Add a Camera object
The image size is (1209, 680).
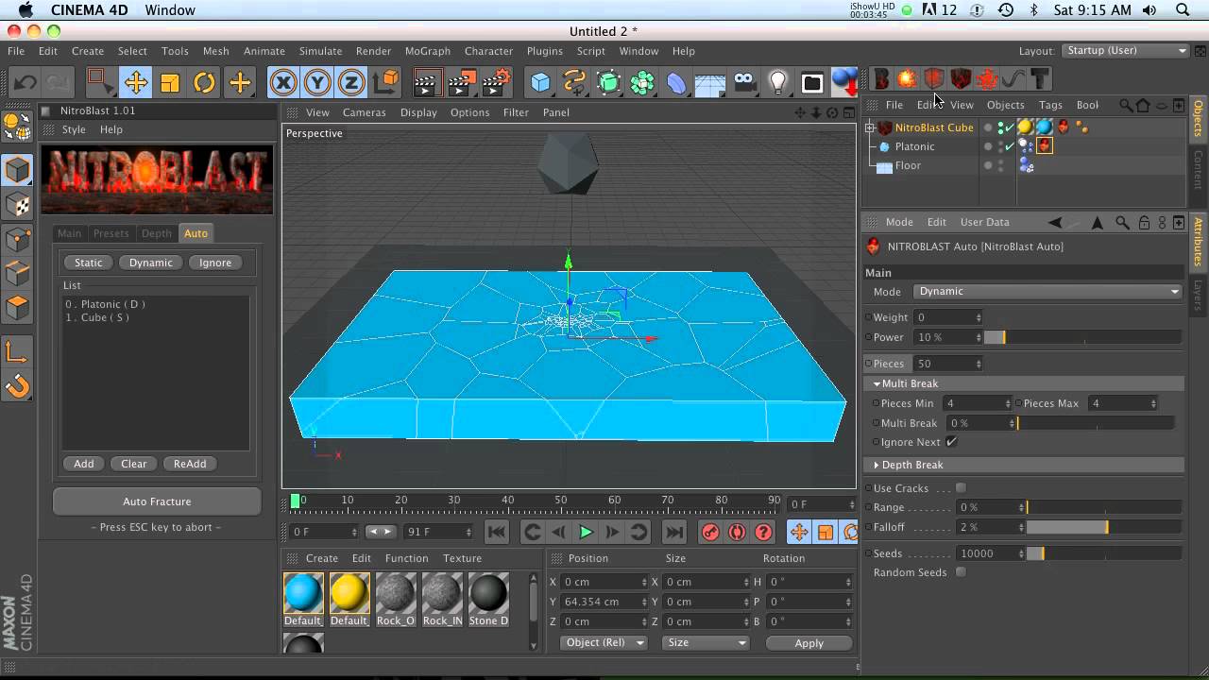pyautogui.click(x=744, y=82)
